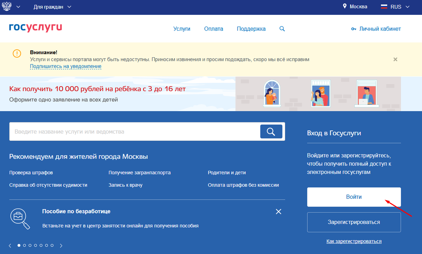Select the fourth carousel dot
This screenshot has width=422, height=254.
[36, 245]
